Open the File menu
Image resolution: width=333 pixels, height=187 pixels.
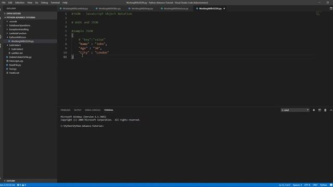pyautogui.click(x=4, y=3)
